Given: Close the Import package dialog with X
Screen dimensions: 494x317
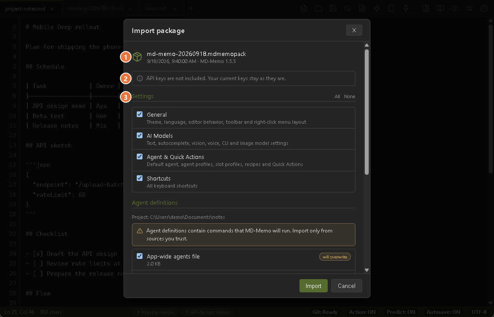Looking at the screenshot, I should (354, 30).
